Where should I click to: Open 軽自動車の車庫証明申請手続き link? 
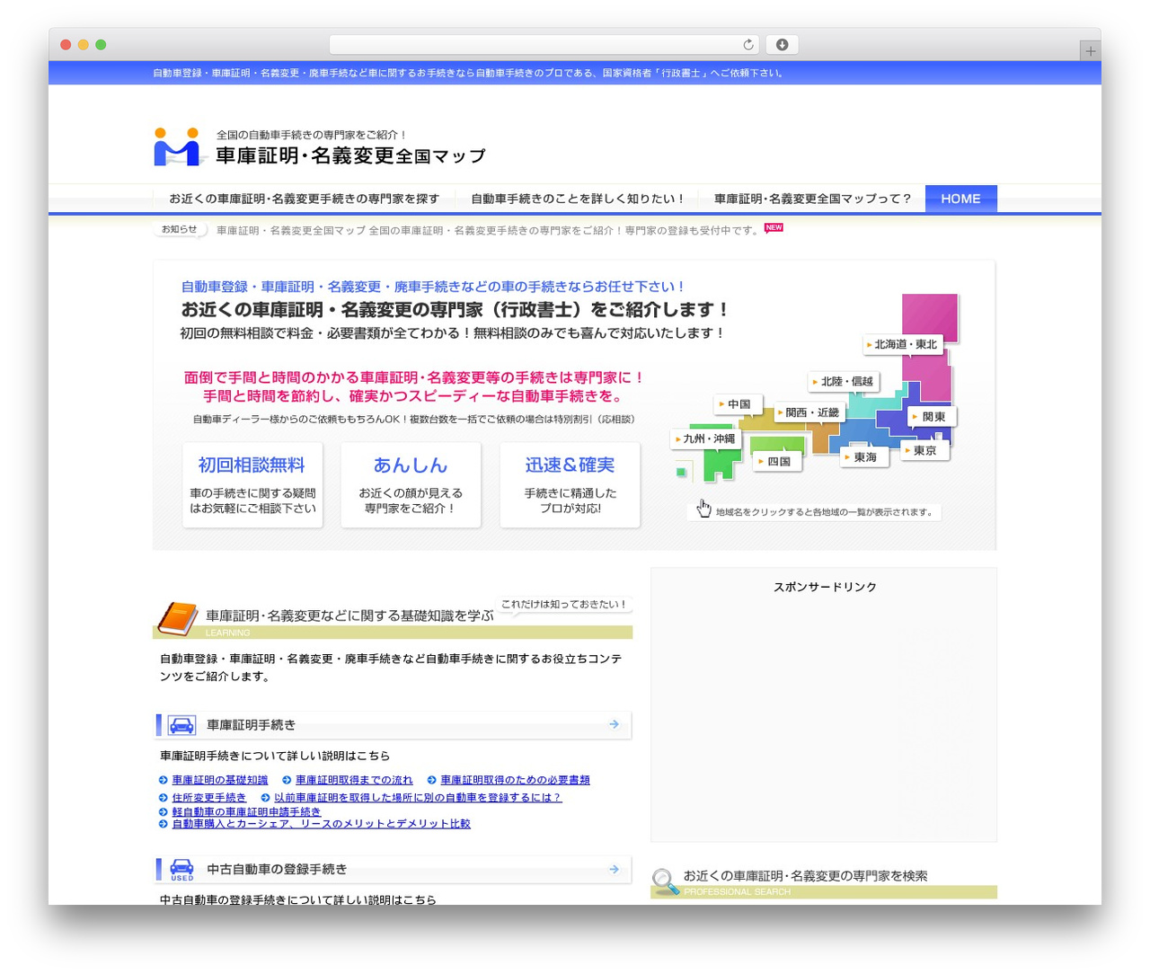[246, 811]
